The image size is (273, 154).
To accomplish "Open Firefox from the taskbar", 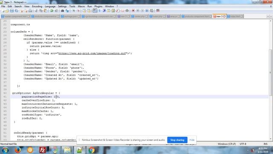I will [x=17, y=150].
